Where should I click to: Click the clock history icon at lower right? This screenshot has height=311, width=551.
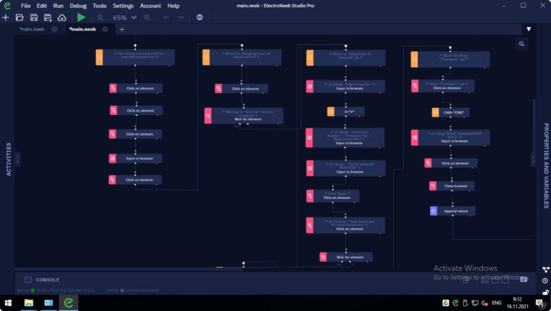point(545,281)
